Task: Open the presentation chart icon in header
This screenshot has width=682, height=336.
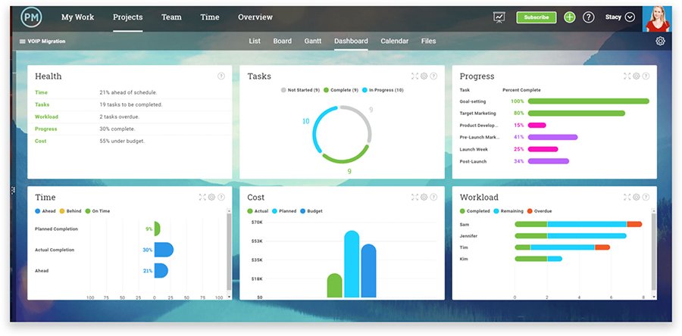Action: (x=499, y=17)
